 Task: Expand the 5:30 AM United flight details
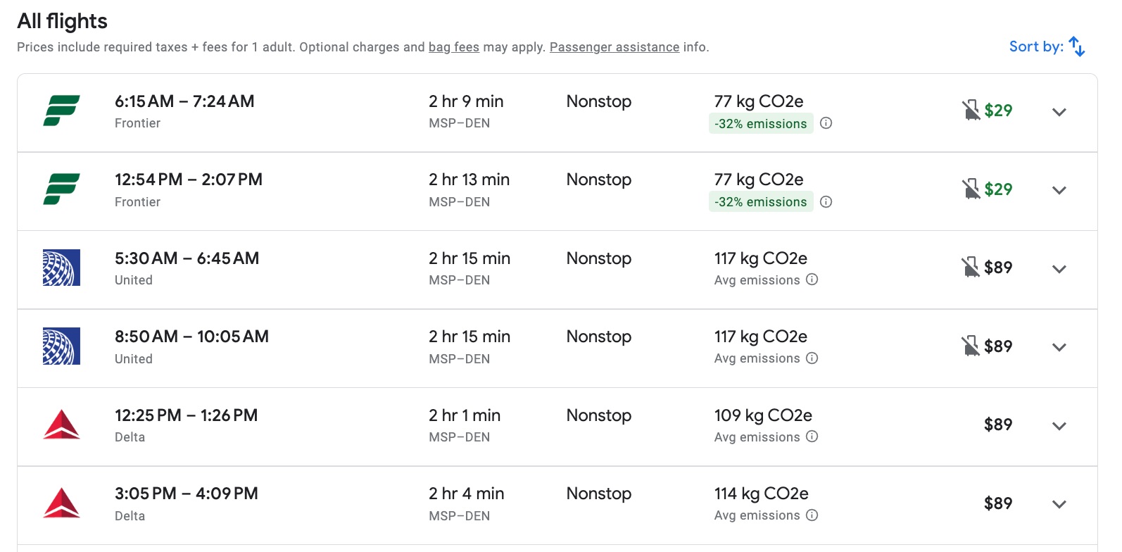1059,268
